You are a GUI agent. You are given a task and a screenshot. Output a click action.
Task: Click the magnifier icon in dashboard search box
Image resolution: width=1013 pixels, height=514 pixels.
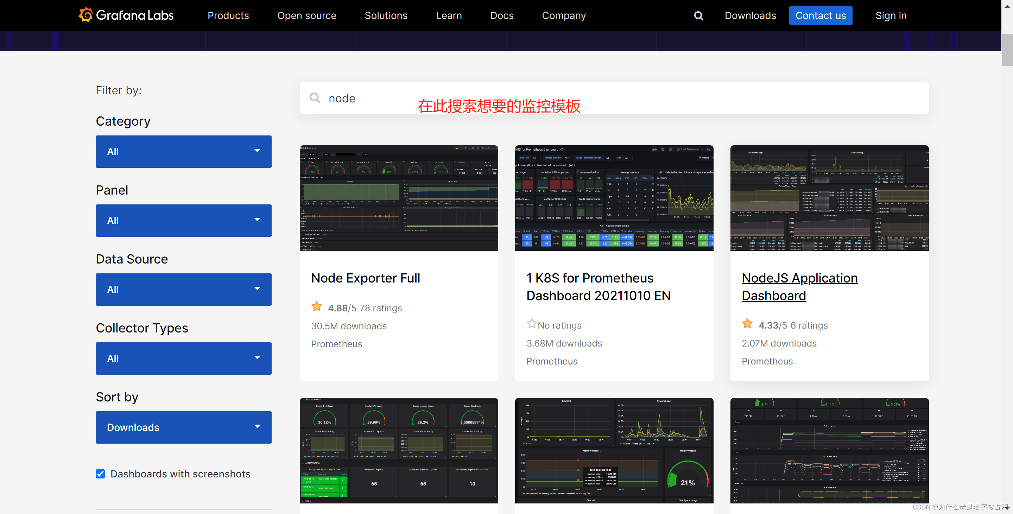click(315, 97)
